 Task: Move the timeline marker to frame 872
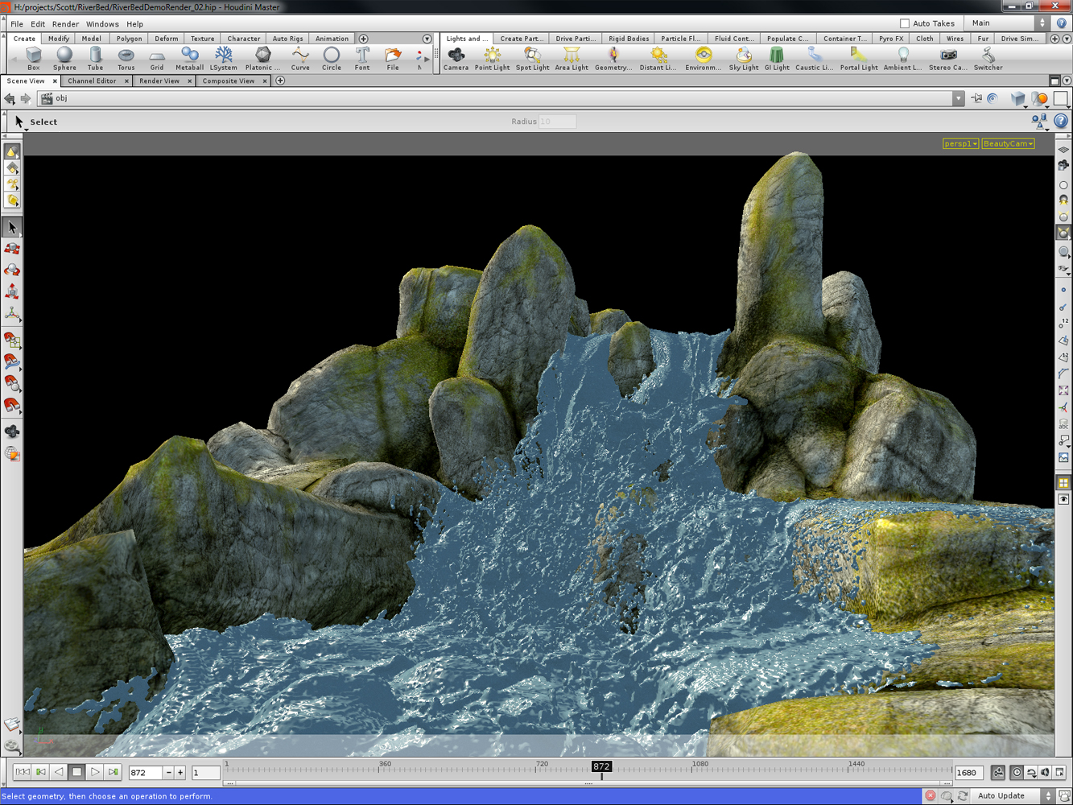coord(600,766)
